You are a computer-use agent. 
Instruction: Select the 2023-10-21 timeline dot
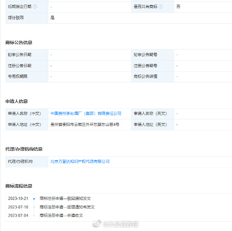pos(34,199)
